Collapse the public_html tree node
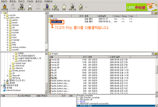158x107 pixels. 5,18
